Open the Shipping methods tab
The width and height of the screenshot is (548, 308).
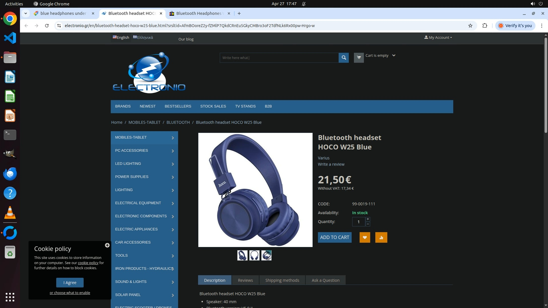(x=282, y=280)
